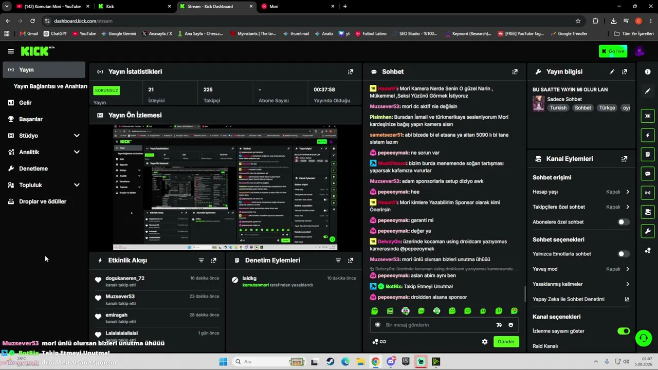Image resolution: width=658 pixels, height=370 pixels.
Task: Open the filter icon in Denetim Eylemleri
Action: click(338, 261)
